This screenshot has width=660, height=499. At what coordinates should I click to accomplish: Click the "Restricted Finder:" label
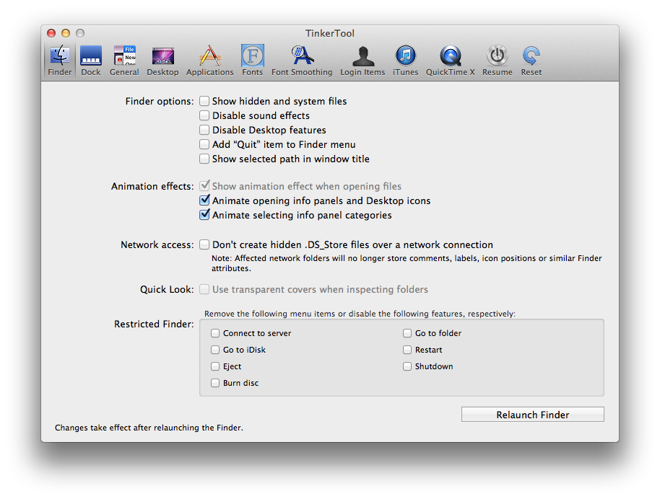[x=154, y=324]
